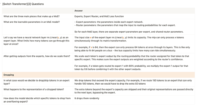
Task: Click the 'input size x of the expert layer' answer paragraph
Action: pos(129,39)
